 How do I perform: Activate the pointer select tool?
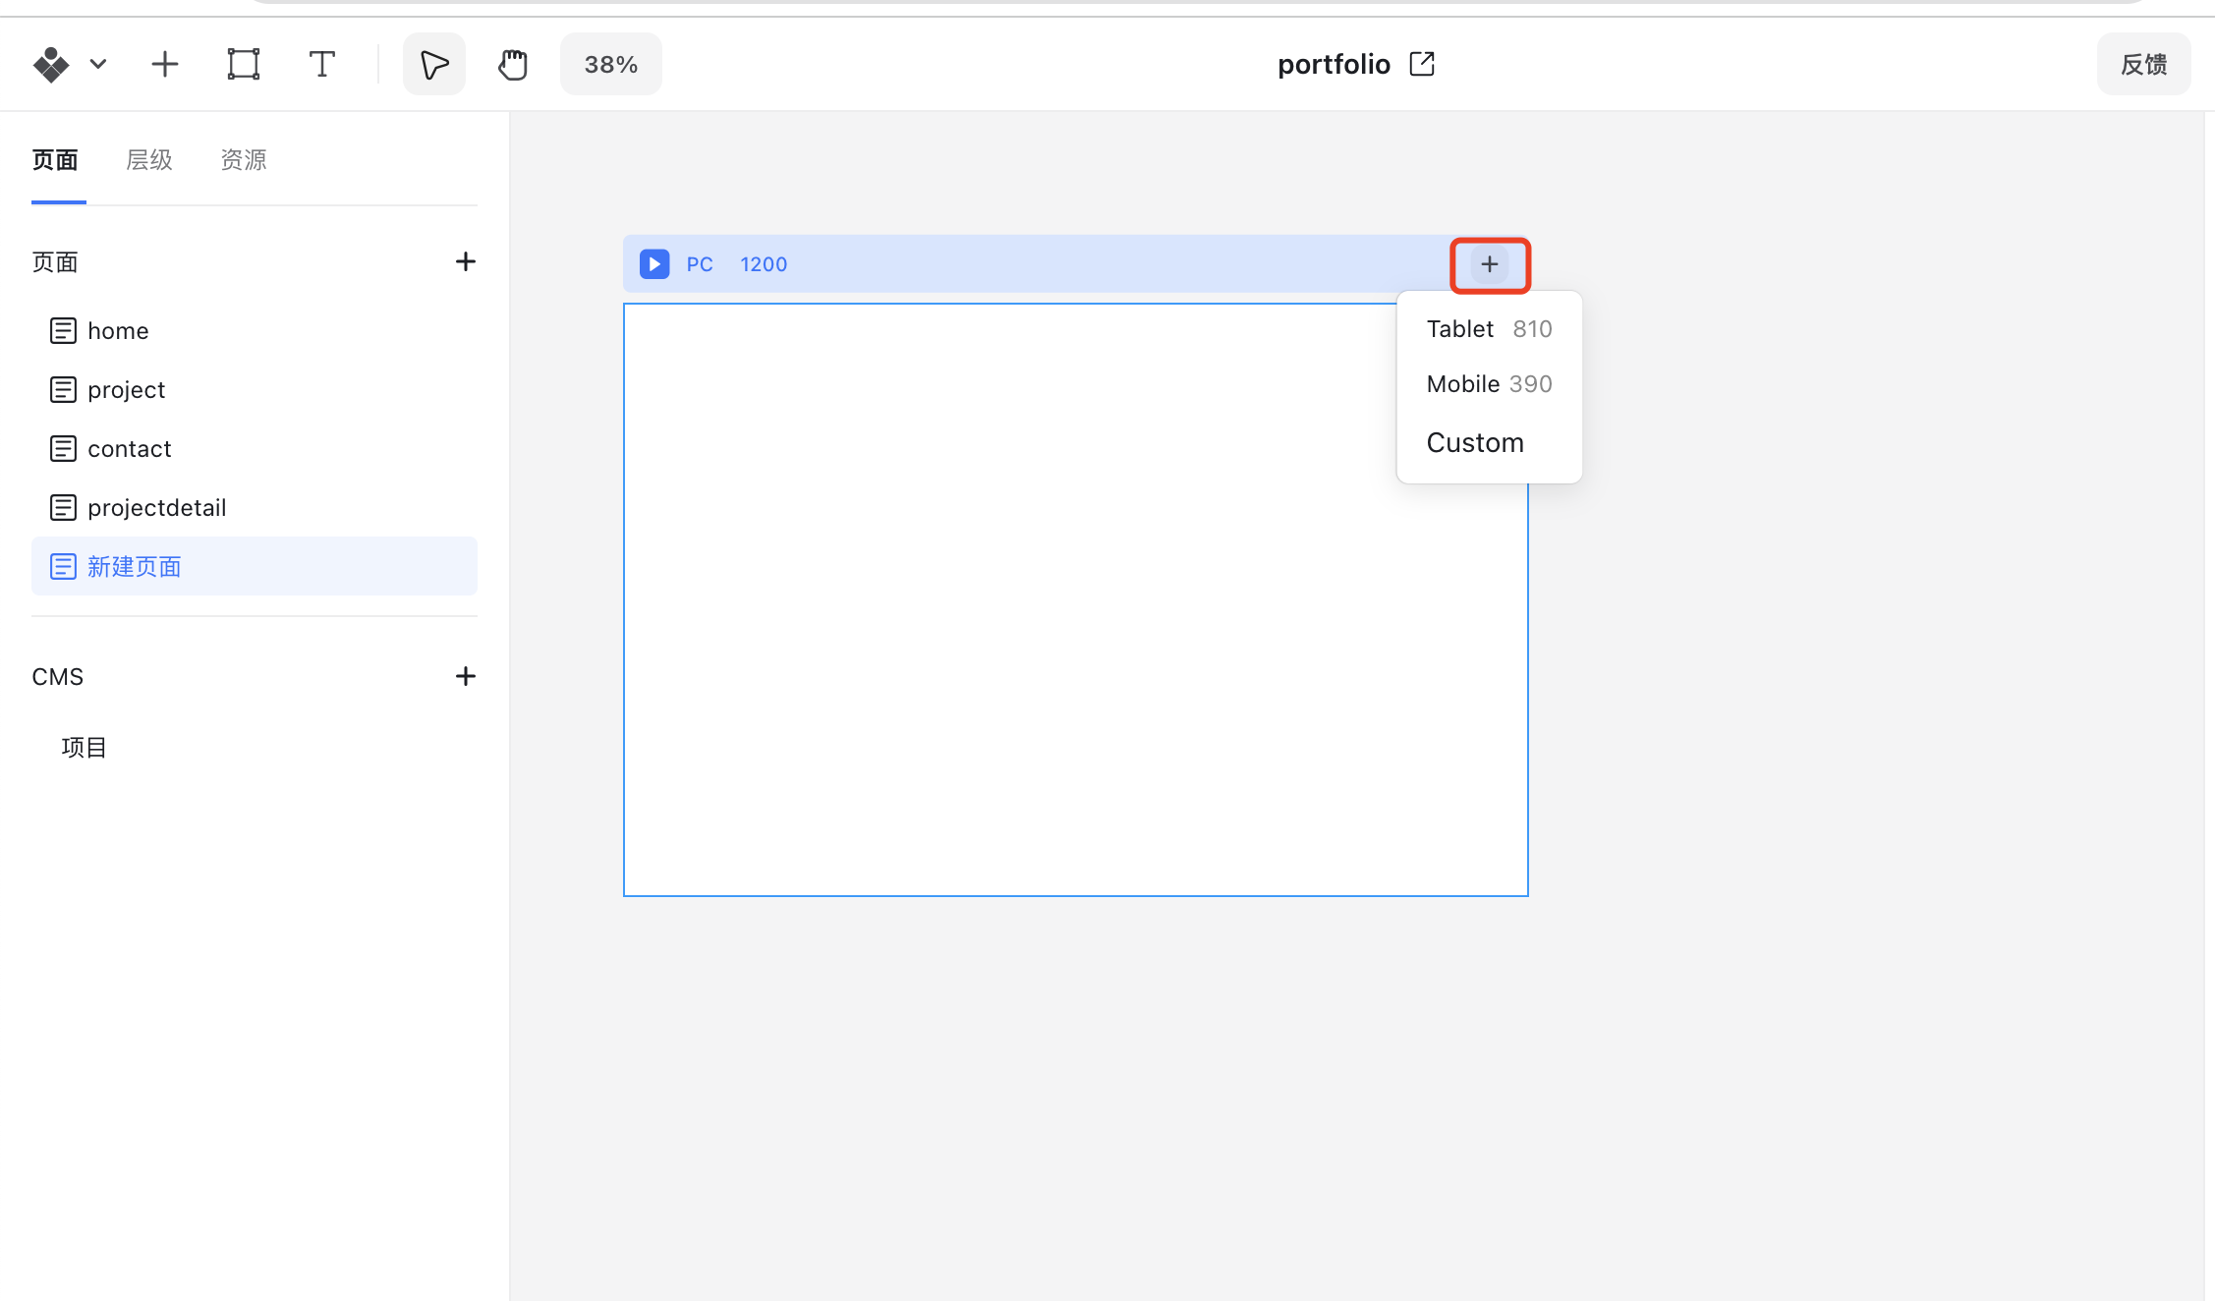point(433,65)
